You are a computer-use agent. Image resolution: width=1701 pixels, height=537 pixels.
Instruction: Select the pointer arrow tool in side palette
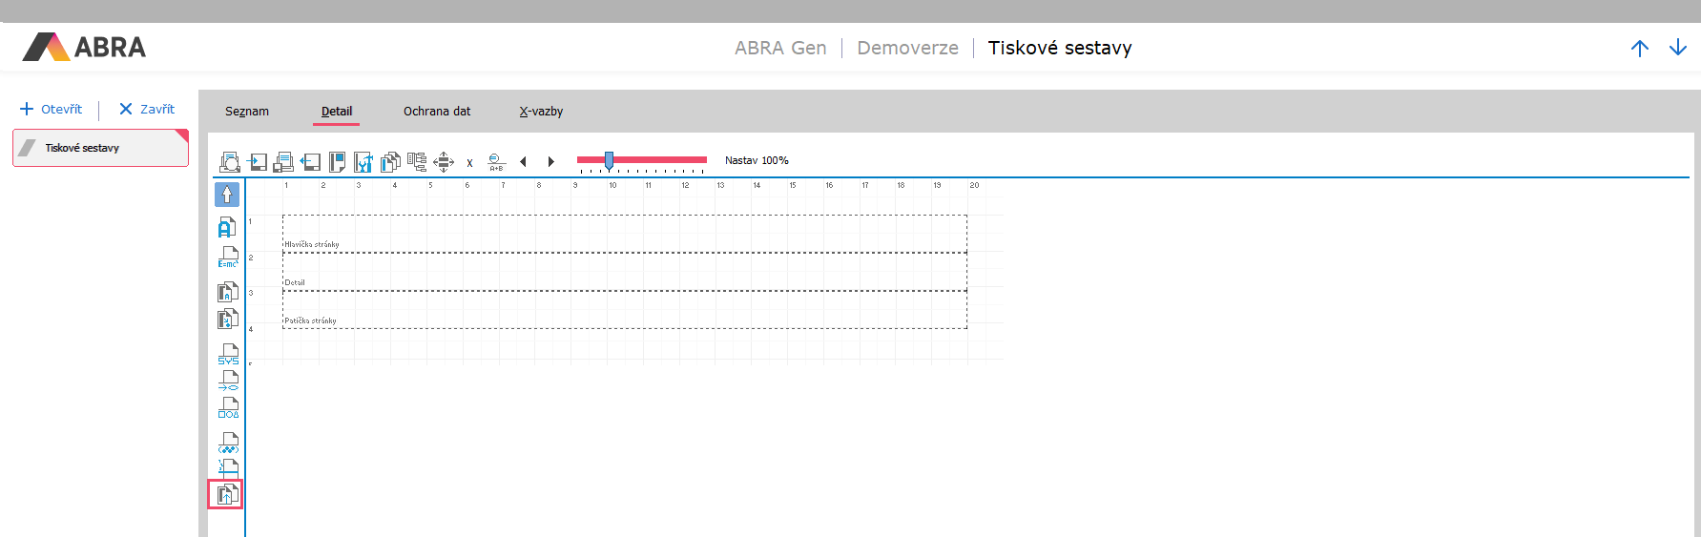pyautogui.click(x=227, y=195)
